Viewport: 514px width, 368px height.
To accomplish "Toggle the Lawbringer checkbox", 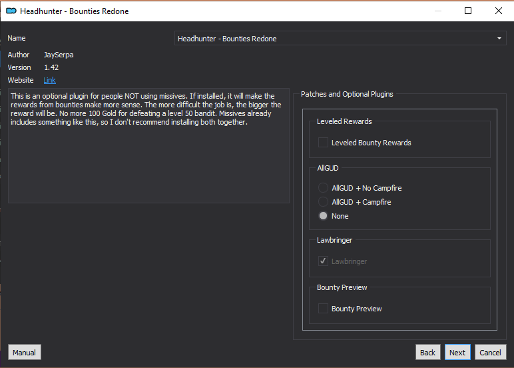I will [x=323, y=261].
